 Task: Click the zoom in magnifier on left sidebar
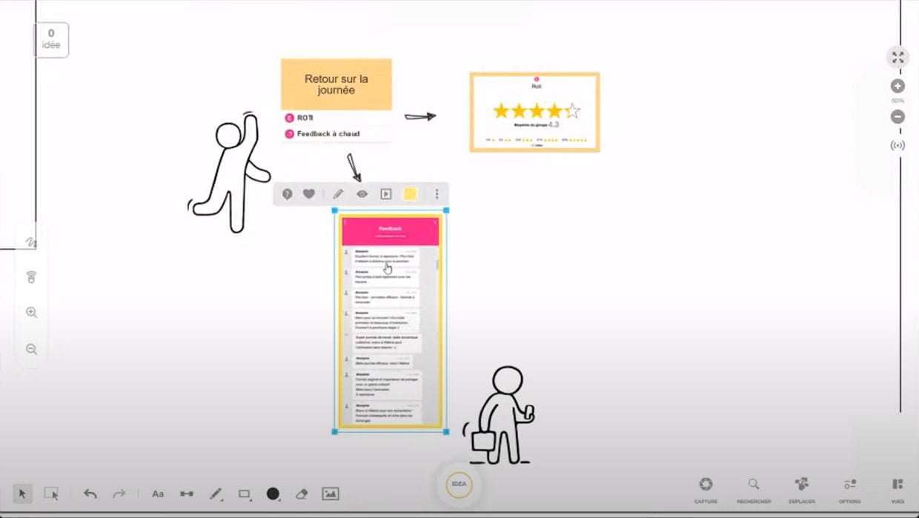point(30,313)
